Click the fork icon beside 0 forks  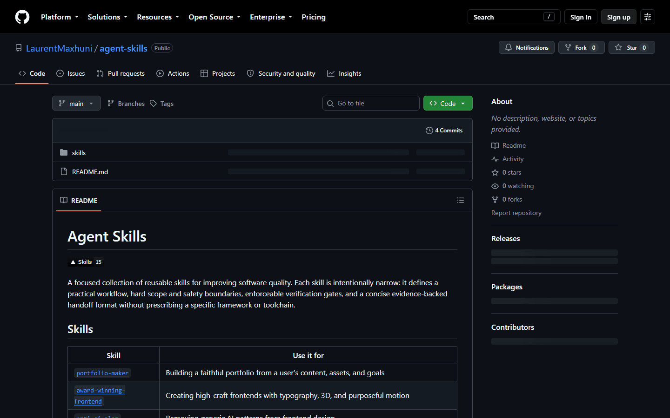(495, 199)
